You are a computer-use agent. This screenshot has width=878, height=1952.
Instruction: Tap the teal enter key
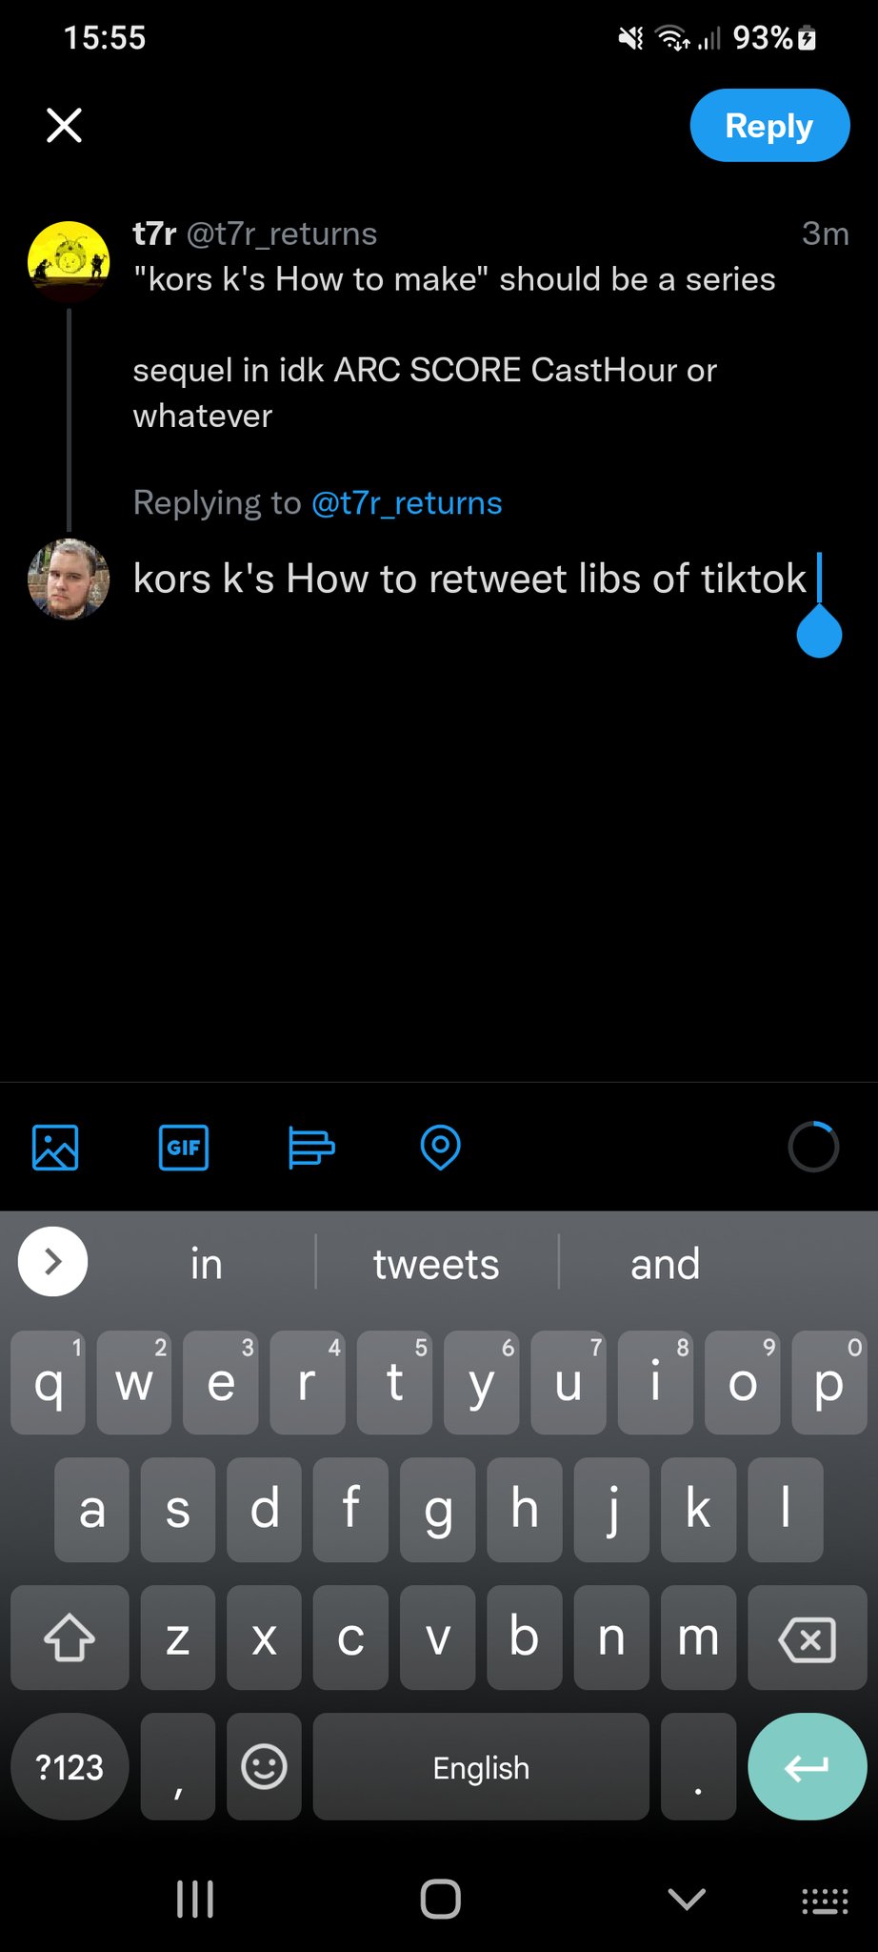[x=807, y=1767]
